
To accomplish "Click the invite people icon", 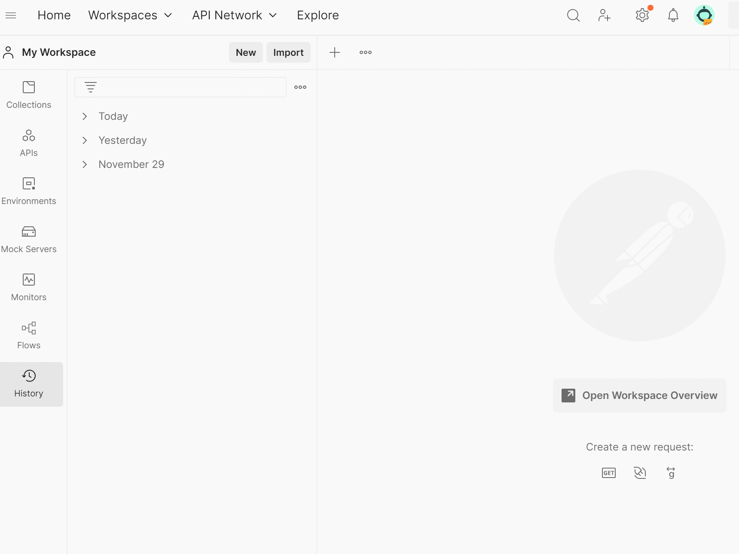I will 604,15.
